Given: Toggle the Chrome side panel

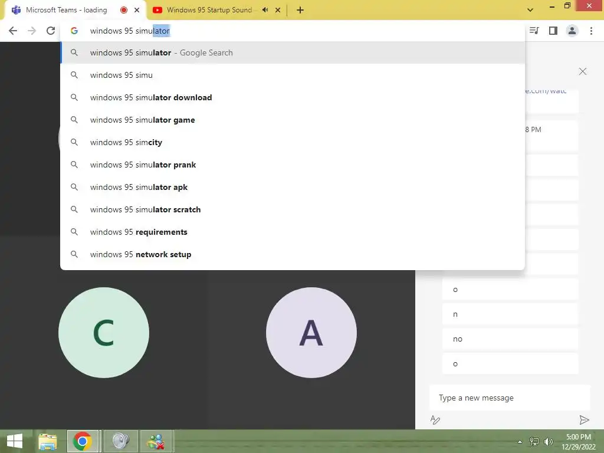Looking at the screenshot, I should (553, 31).
